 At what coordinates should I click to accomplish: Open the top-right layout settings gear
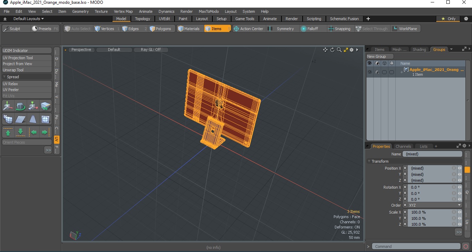point(466,19)
